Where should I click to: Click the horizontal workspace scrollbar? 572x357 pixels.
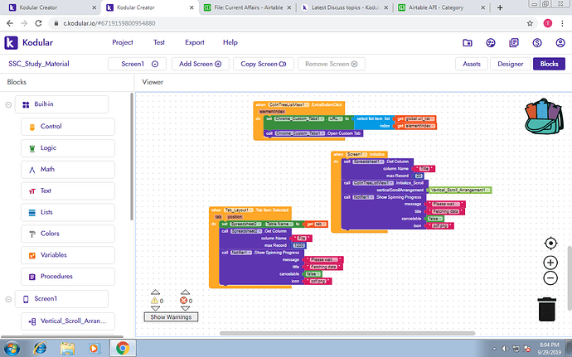[x=347, y=333]
